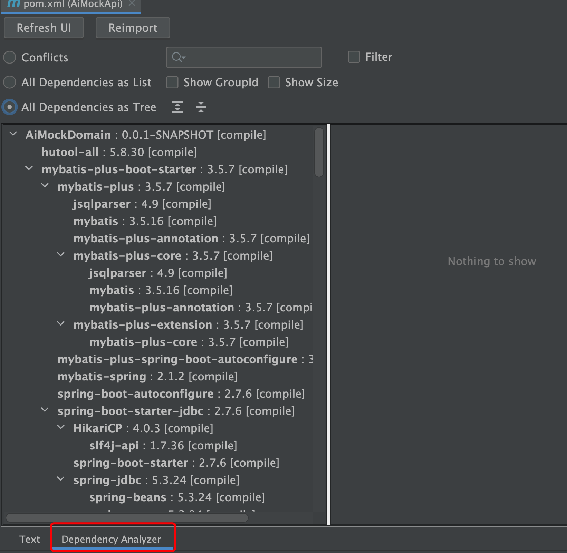Select All Dependencies as List option
Viewport: 567px width, 553px height.
pyautogui.click(x=10, y=82)
